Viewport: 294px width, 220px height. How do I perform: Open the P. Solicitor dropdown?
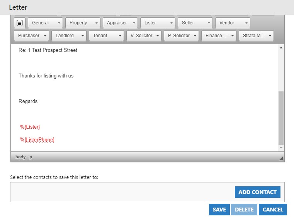click(181, 36)
